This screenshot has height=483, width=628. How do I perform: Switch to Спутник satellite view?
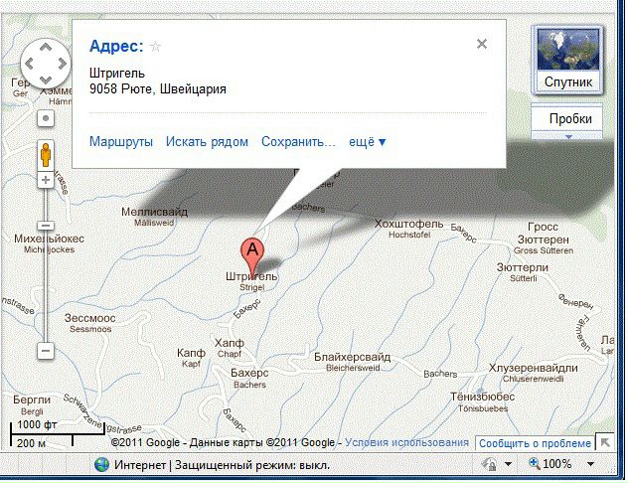pos(568,61)
